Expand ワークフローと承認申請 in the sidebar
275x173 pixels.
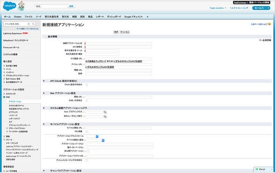pos(7,131)
